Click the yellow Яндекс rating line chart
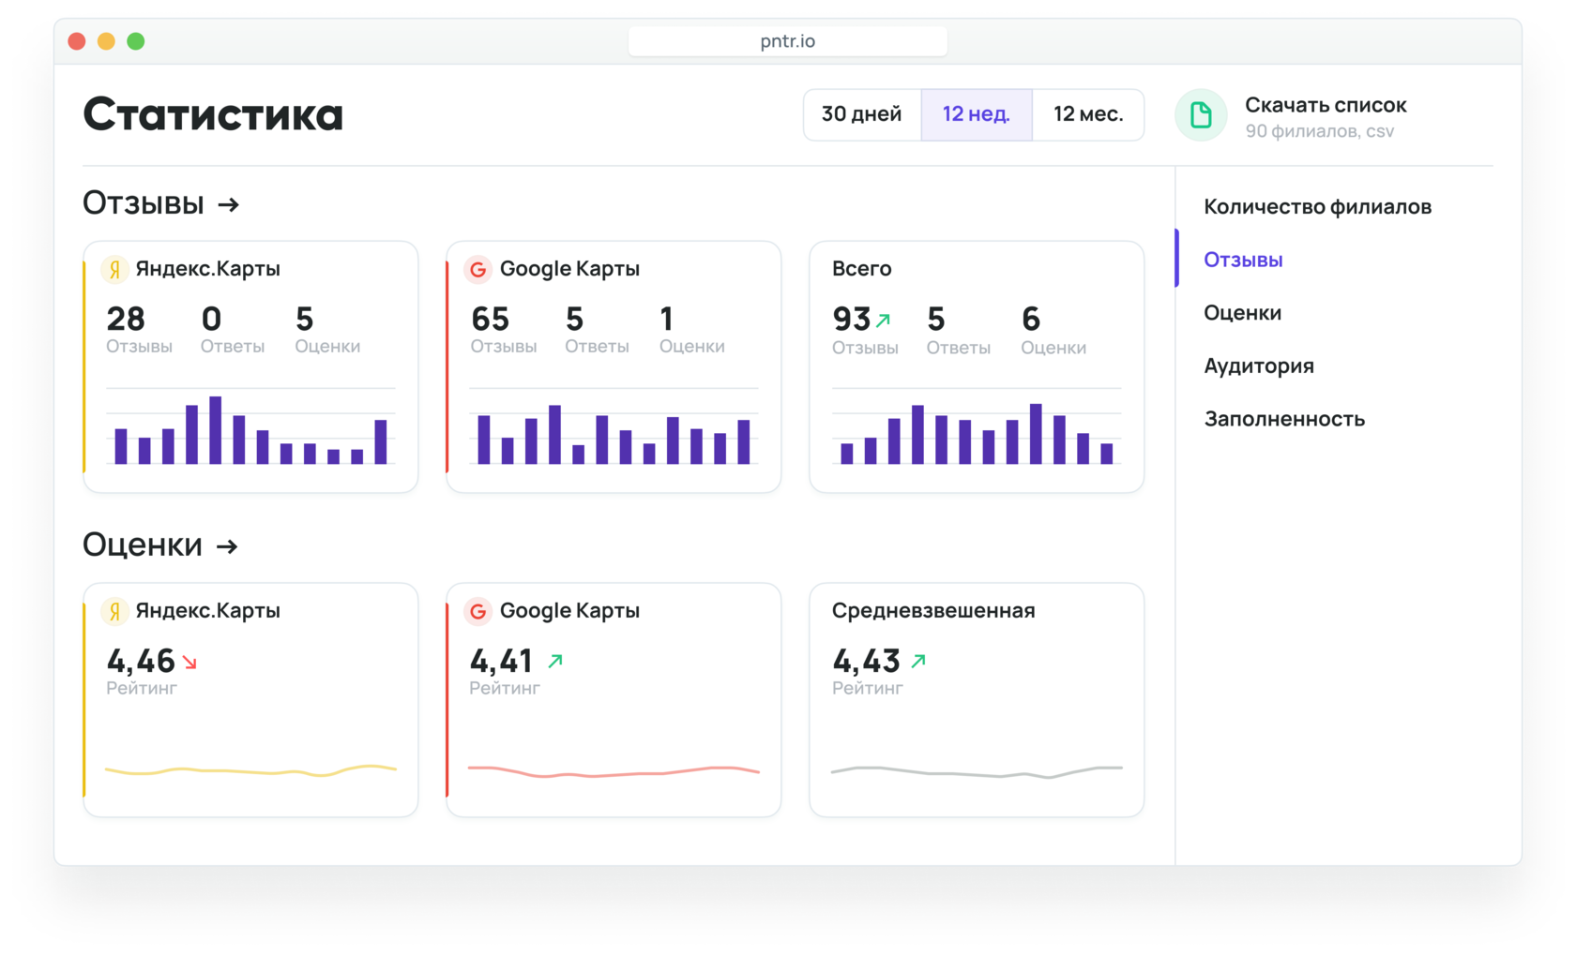1576x955 pixels. tap(250, 770)
